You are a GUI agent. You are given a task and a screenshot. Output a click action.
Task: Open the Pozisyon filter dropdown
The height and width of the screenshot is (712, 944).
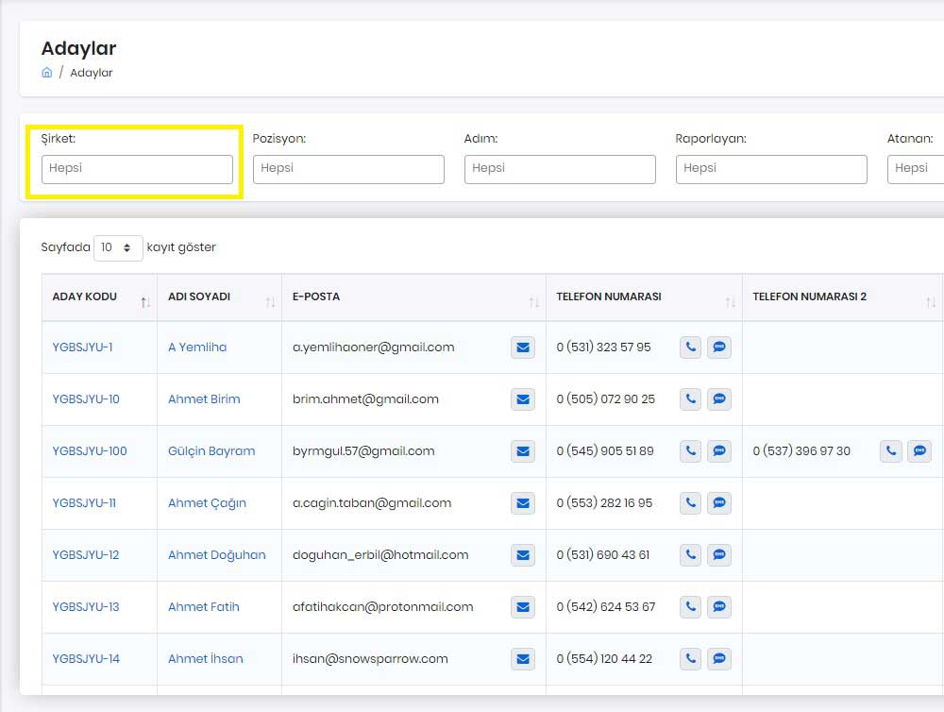(348, 169)
